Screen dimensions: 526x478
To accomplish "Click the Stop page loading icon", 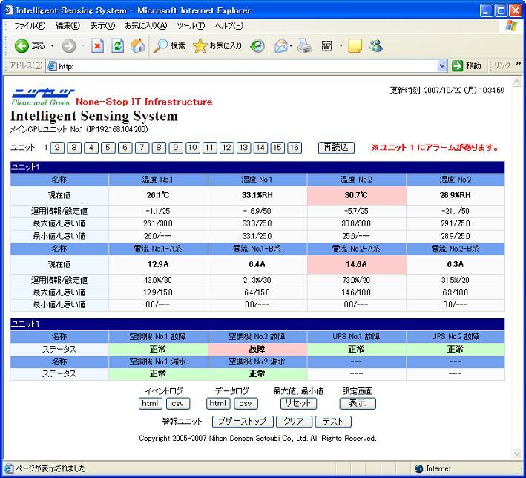I will [98, 46].
